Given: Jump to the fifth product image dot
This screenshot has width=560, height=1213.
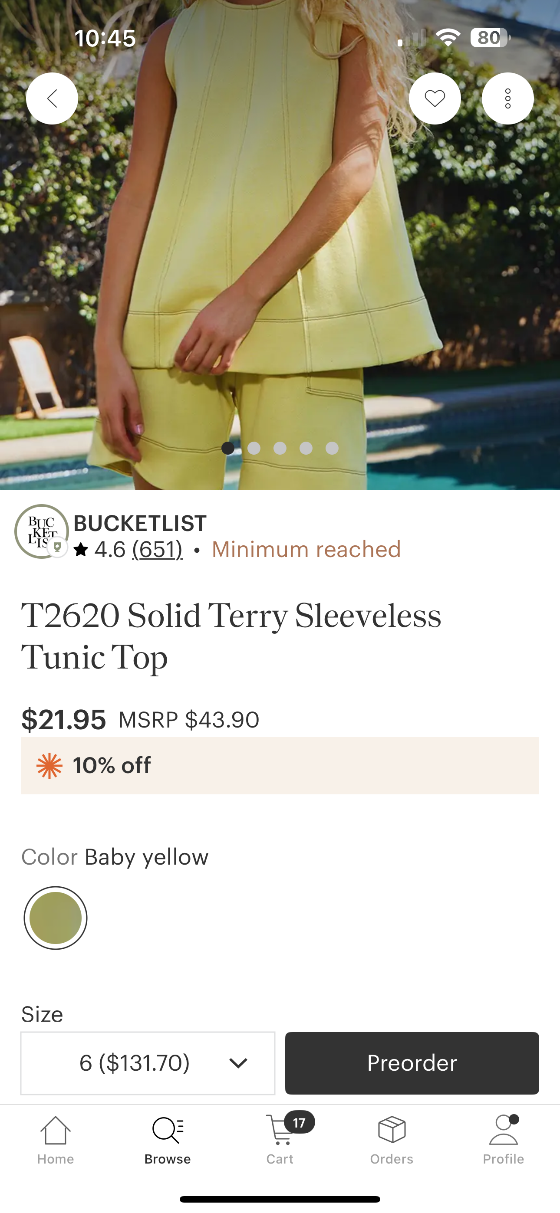Looking at the screenshot, I should pos(332,448).
